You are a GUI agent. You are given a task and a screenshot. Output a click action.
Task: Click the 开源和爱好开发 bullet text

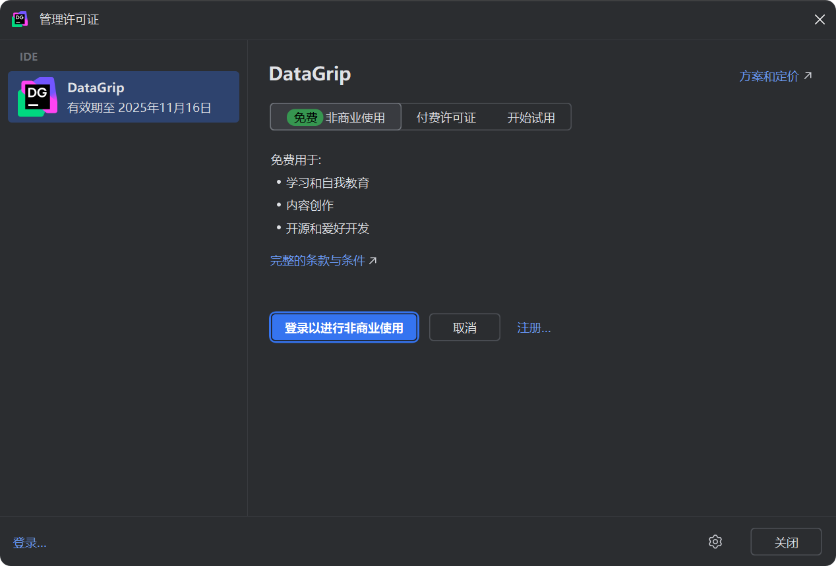(x=328, y=228)
